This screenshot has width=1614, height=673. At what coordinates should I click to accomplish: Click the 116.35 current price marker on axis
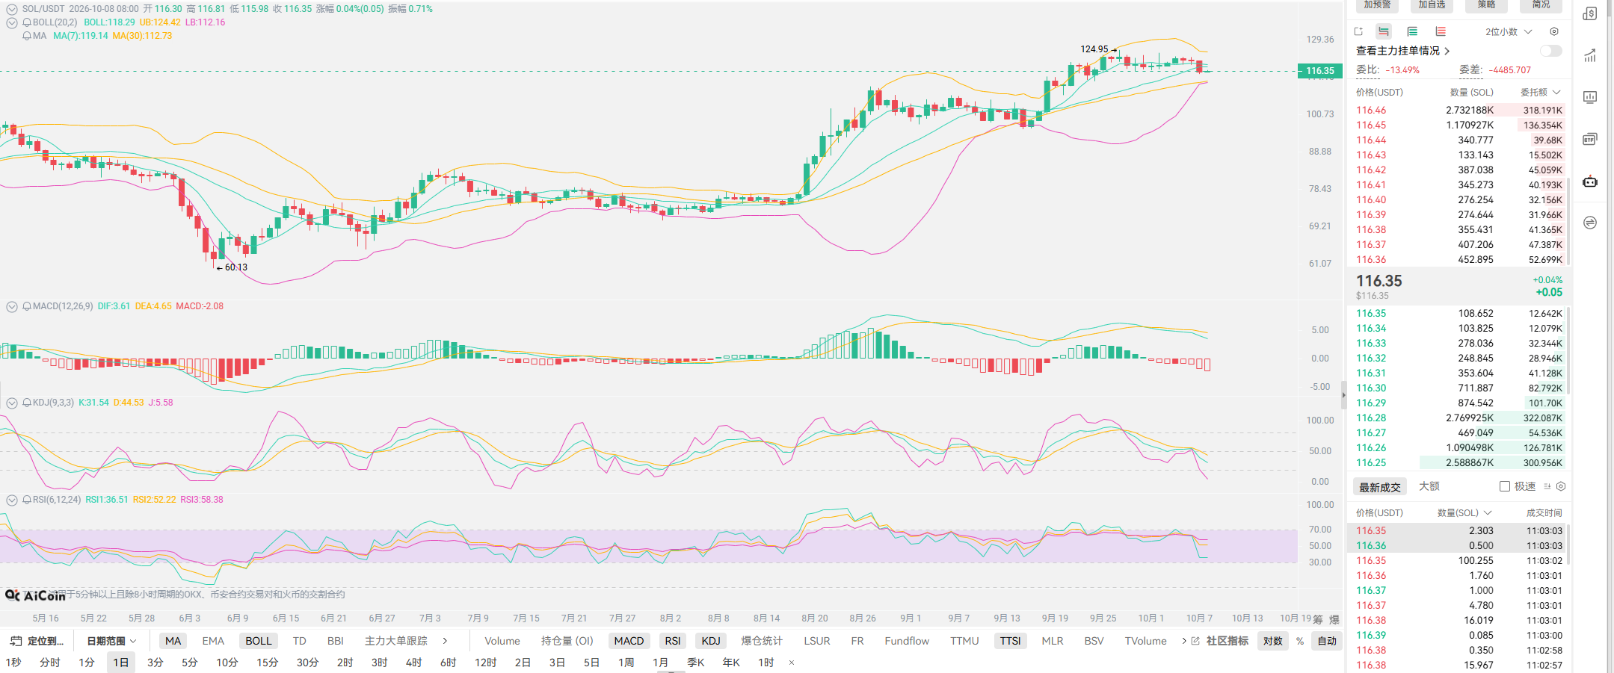[1320, 71]
